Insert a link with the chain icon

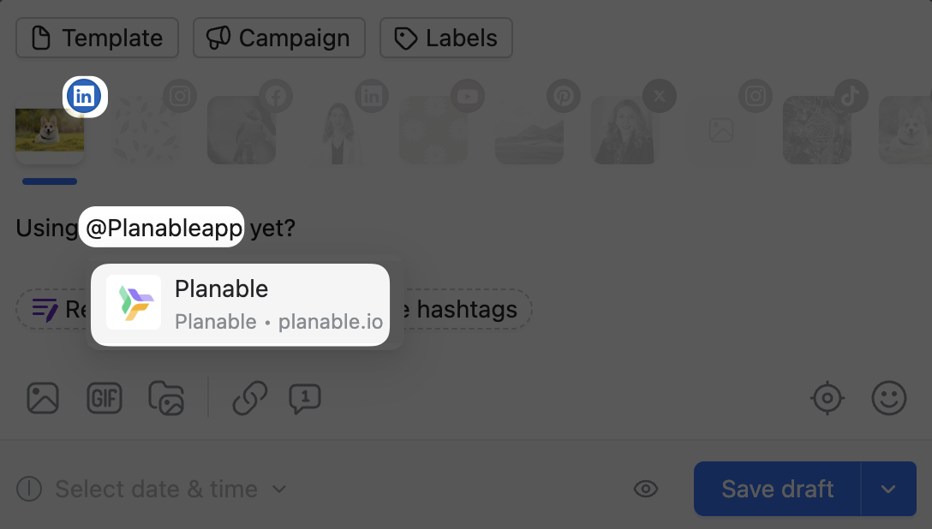pyautogui.click(x=250, y=398)
